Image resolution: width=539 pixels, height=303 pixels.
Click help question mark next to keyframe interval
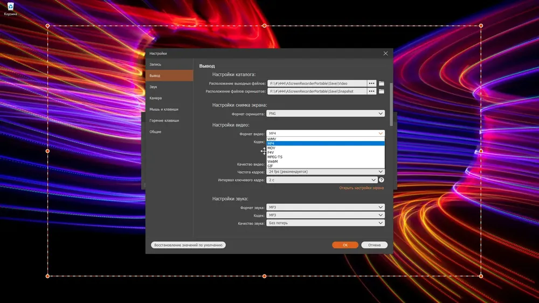381,180
